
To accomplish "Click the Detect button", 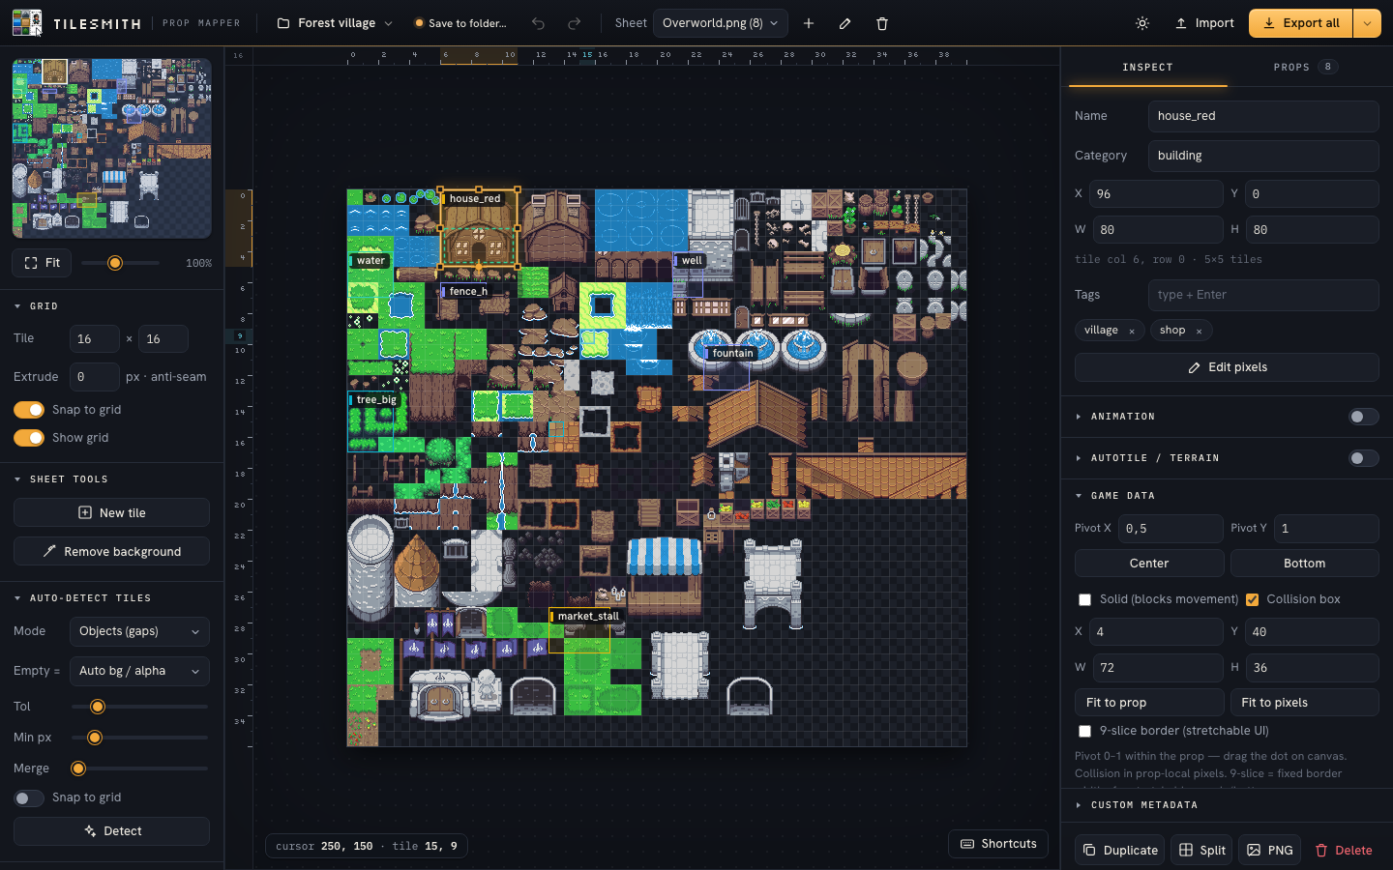I will pyautogui.click(x=111, y=831).
